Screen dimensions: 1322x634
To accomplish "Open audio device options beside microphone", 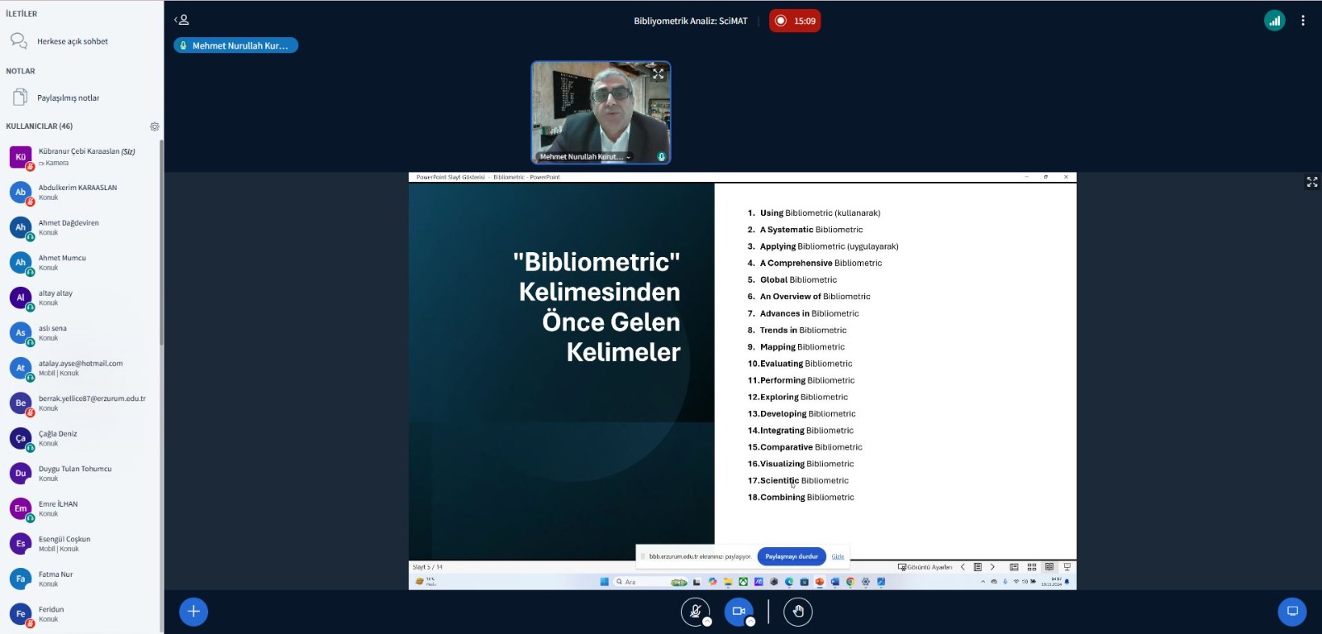I will pos(707,622).
